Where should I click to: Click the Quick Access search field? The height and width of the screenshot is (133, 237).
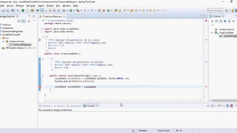point(214,10)
